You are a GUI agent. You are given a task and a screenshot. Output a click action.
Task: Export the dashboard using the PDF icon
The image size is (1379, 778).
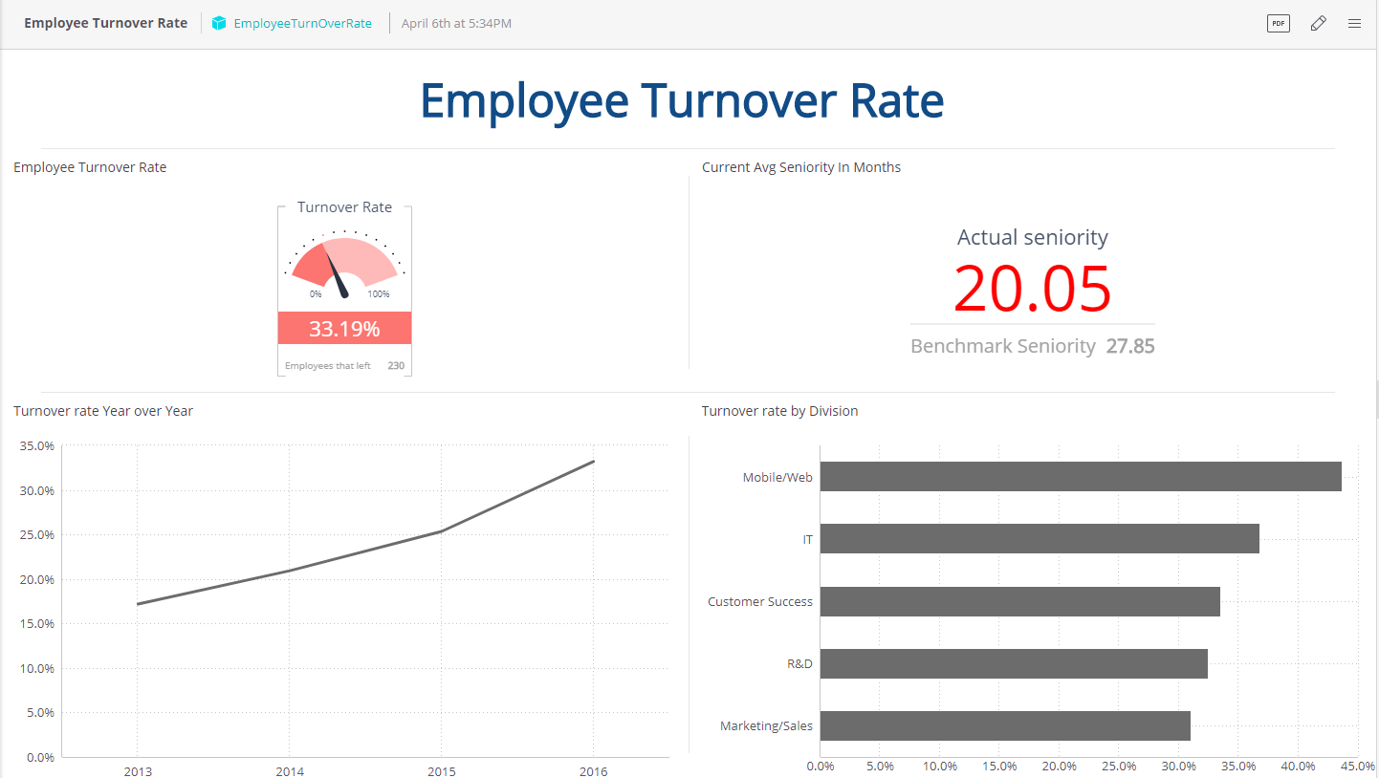coord(1278,24)
